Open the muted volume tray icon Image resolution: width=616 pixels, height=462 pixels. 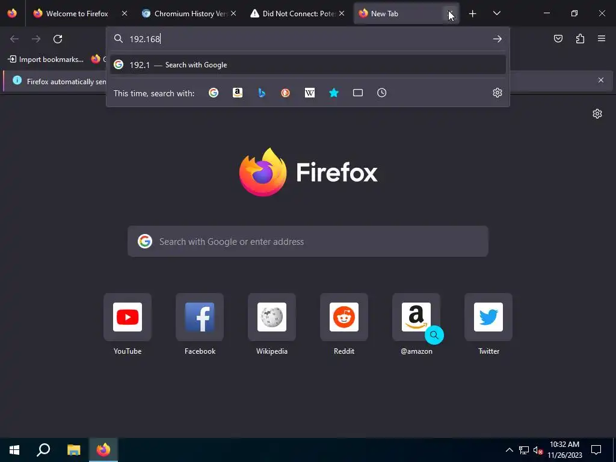point(538,450)
